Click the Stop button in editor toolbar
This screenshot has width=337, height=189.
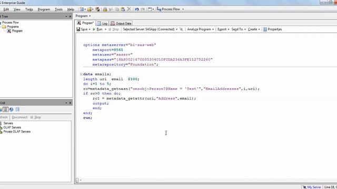[114, 29]
